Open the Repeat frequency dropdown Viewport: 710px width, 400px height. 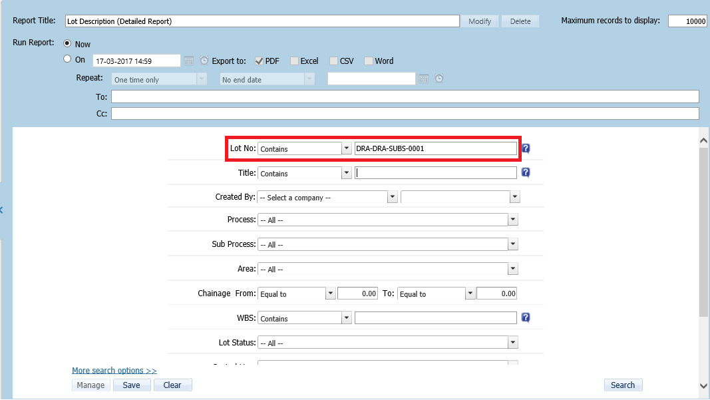point(159,79)
